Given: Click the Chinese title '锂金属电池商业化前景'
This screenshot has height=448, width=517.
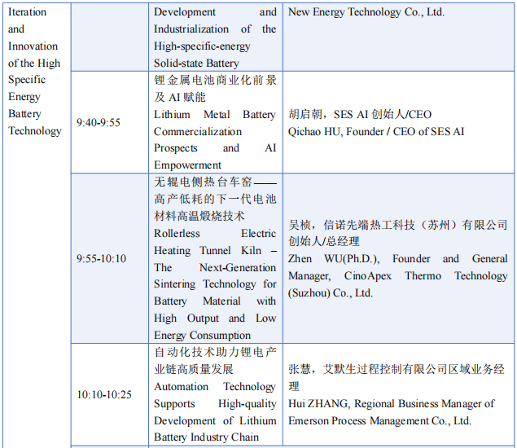Looking at the screenshot, I should coord(215,81).
